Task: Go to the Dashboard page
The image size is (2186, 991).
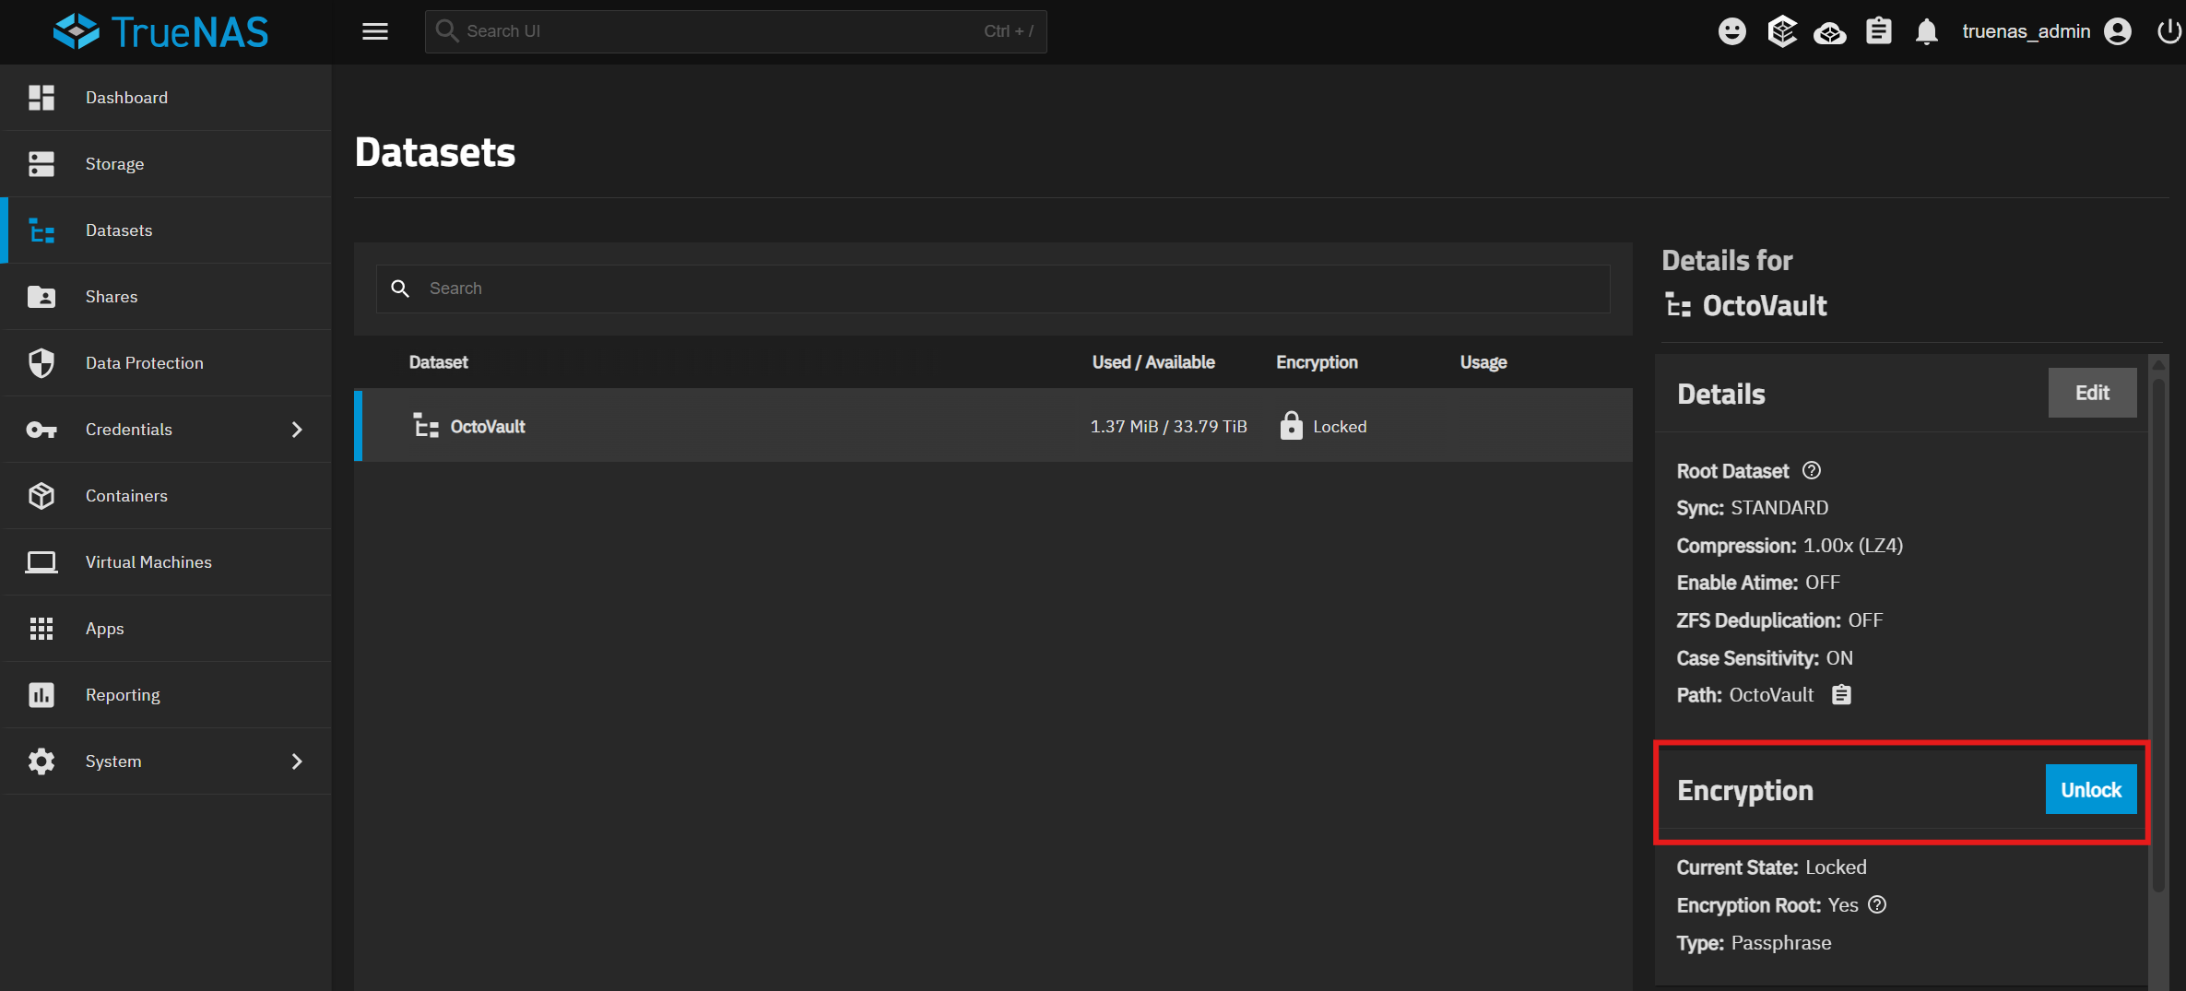Action: tap(126, 98)
